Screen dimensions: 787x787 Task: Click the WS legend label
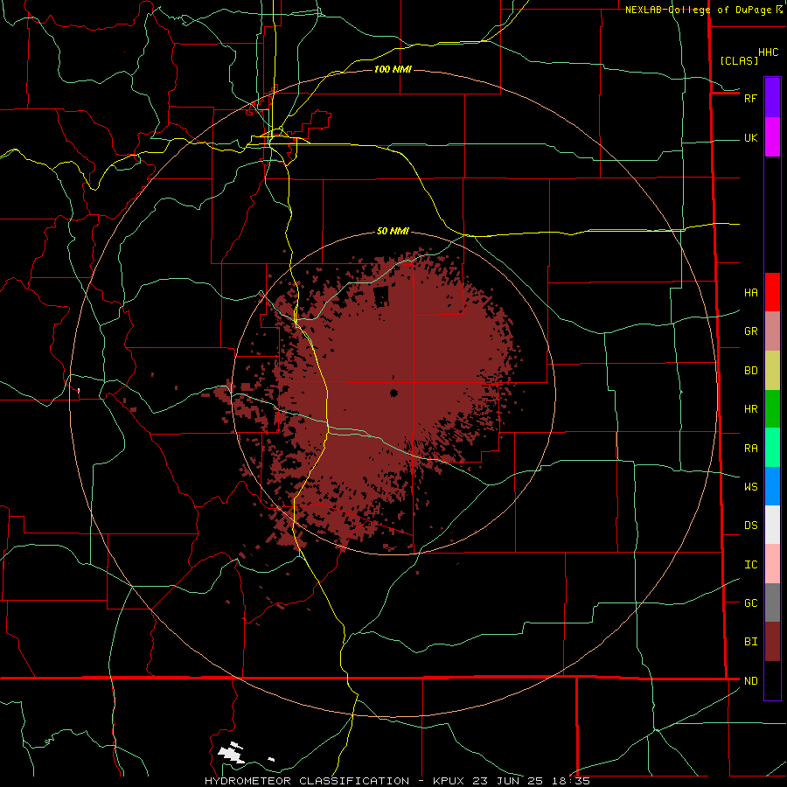(750, 487)
